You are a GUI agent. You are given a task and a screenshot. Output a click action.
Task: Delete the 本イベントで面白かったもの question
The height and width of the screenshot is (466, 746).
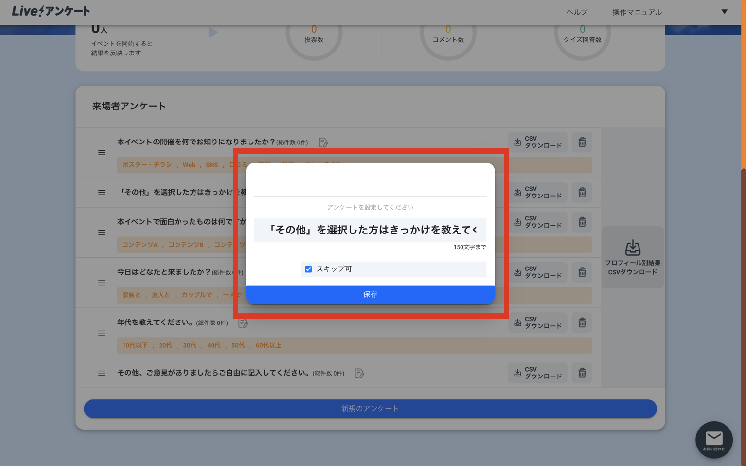[582, 222]
